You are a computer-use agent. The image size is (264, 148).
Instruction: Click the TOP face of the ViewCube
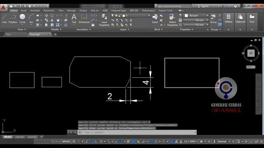[251, 53]
